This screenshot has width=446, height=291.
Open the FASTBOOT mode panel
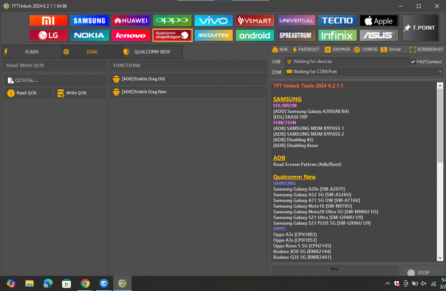point(305,49)
